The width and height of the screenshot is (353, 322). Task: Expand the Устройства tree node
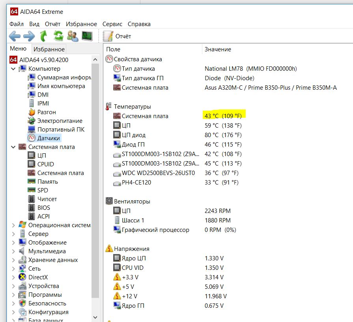[13, 286]
